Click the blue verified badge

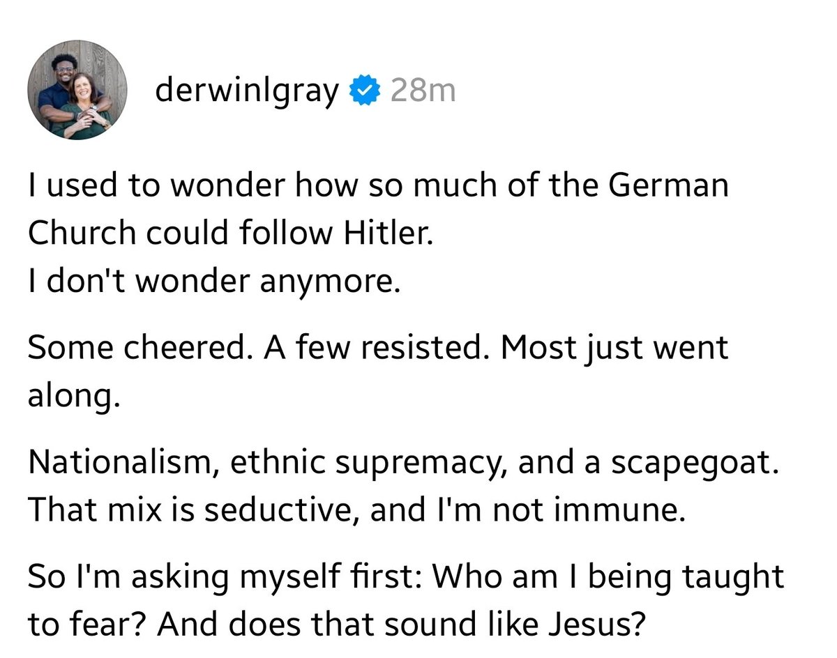pyautogui.click(x=363, y=91)
